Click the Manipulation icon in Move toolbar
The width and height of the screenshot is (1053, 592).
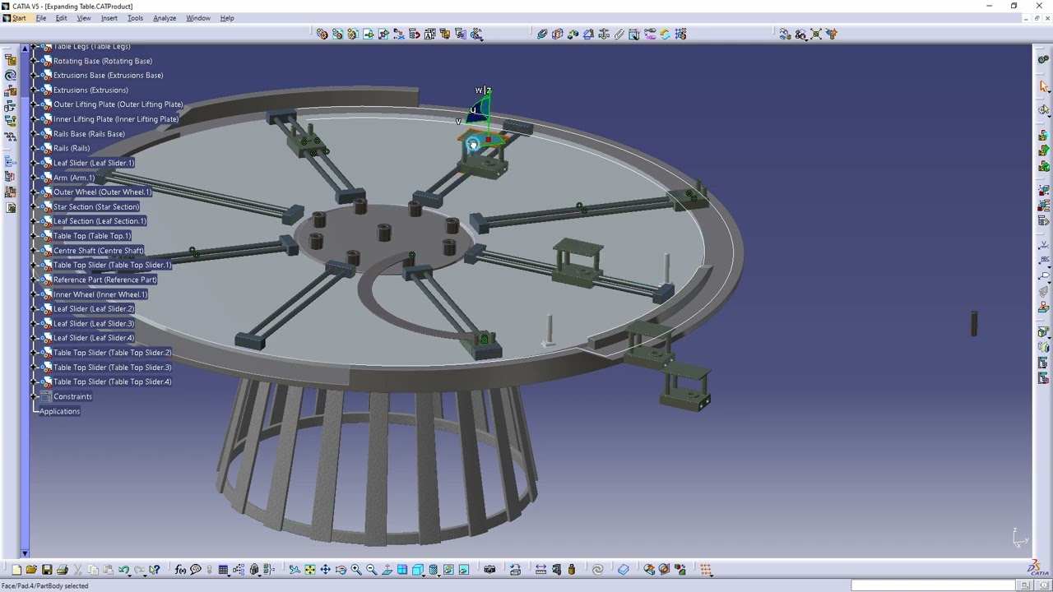coord(785,34)
